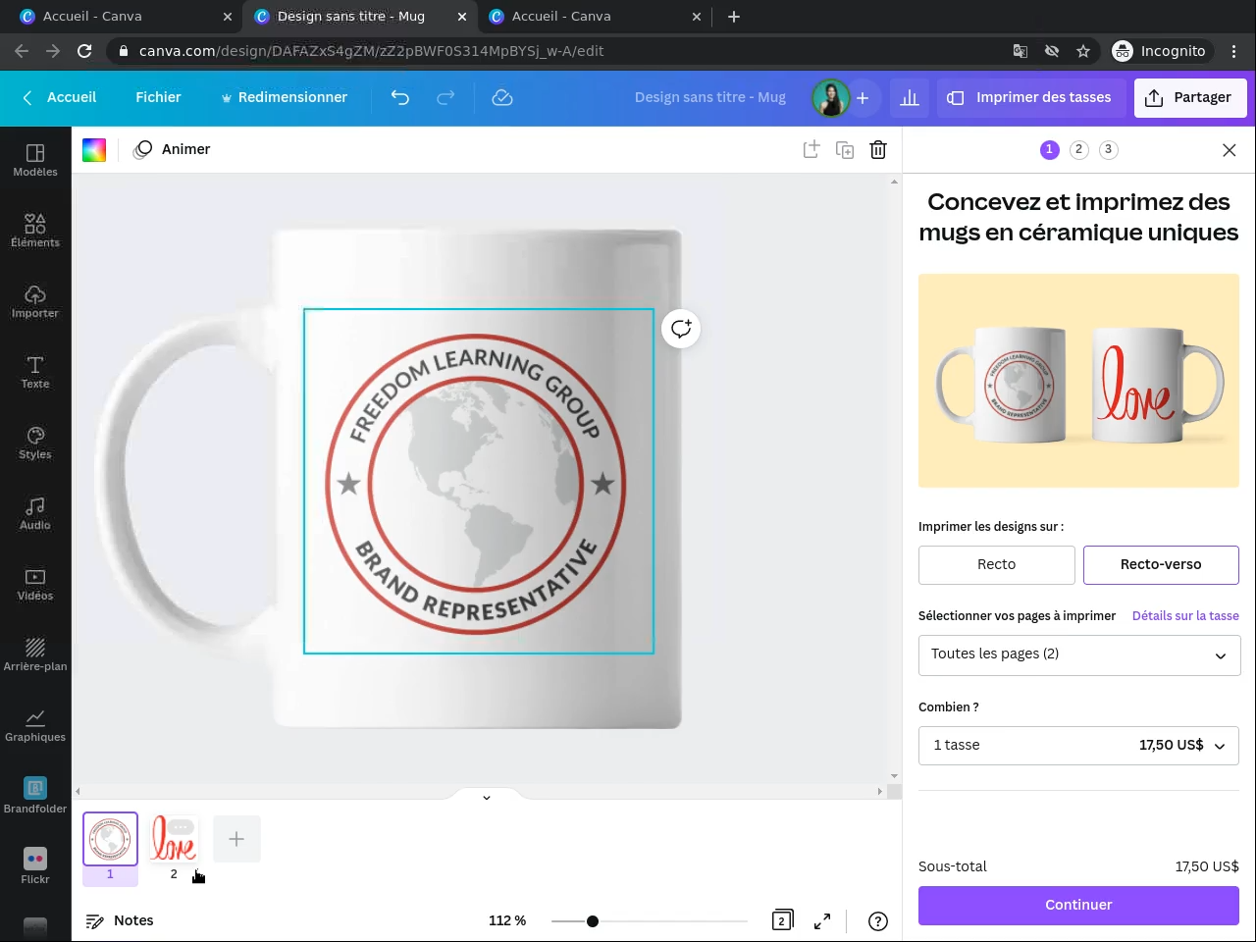Click the user profile avatar
This screenshot has width=1256, height=942.
[831, 97]
